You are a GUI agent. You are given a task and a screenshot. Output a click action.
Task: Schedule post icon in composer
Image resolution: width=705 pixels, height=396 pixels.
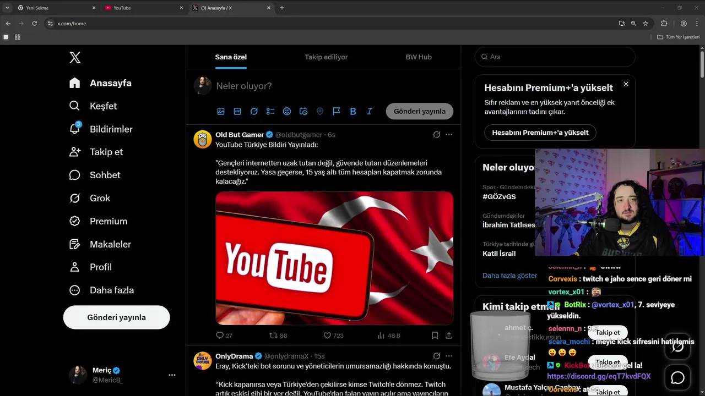point(303,111)
